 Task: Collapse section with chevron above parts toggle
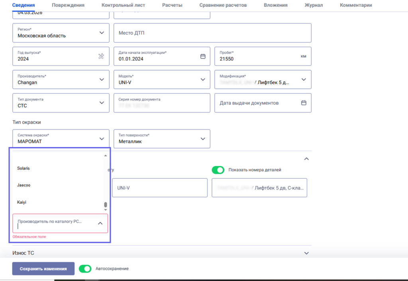pos(306,159)
